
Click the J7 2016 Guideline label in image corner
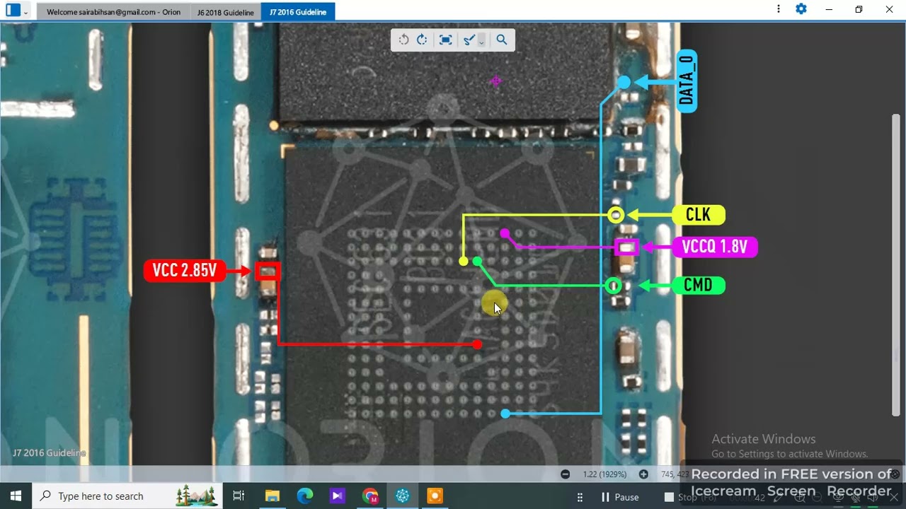coord(49,452)
